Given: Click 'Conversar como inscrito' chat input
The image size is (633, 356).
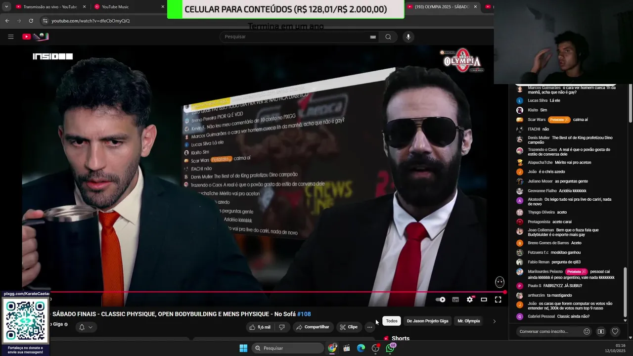Looking at the screenshot, I should [549, 331].
